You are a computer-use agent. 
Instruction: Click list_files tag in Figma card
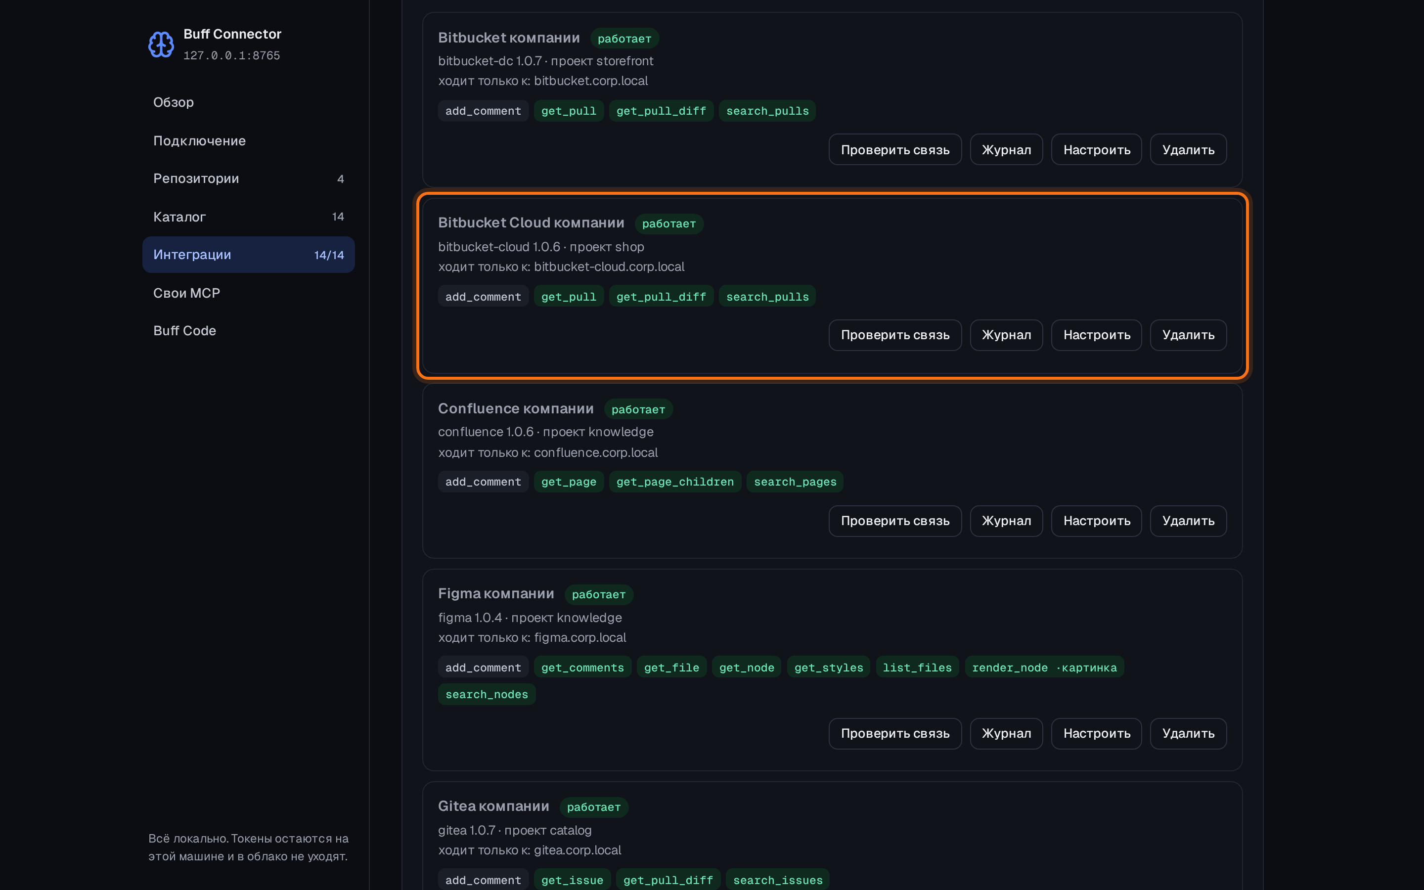point(917,667)
